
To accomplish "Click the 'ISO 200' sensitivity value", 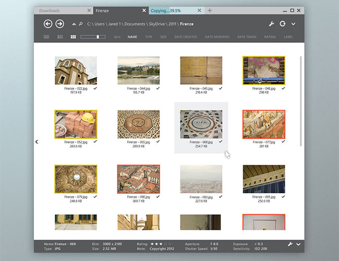I will (x=261, y=248).
